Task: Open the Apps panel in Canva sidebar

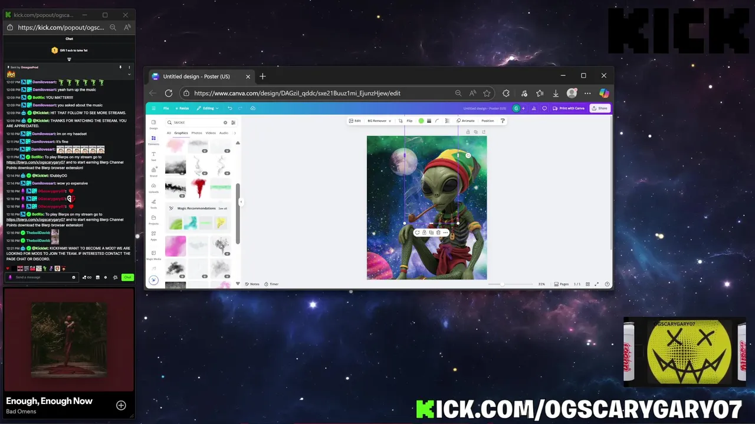Action: 153,235
